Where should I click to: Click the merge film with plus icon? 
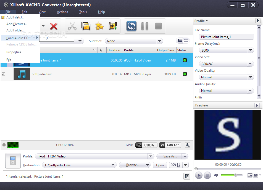pyautogui.click(x=113, y=26)
